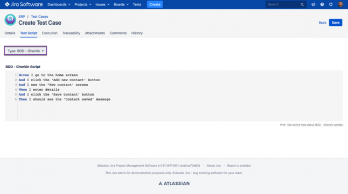Expand the Dashboards menu
Image resolution: width=348 pixels, height=194 pixels.
click(59, 4)
